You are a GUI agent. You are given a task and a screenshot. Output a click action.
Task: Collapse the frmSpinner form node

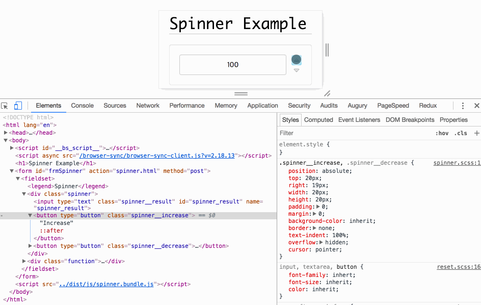point(12,171)
